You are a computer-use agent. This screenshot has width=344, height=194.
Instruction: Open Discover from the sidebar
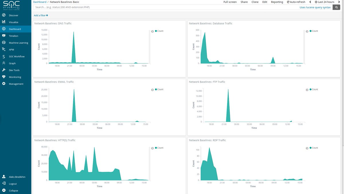click(x=13, y=15)
